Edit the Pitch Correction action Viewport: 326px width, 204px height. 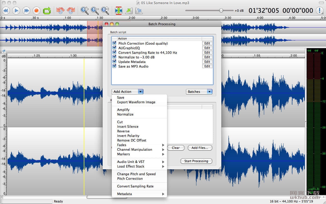tap(207, 43)
